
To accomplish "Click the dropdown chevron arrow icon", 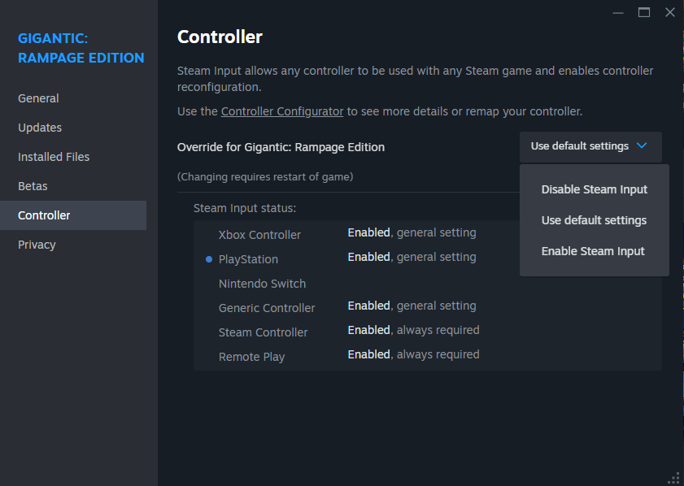I will coord(642,146).
